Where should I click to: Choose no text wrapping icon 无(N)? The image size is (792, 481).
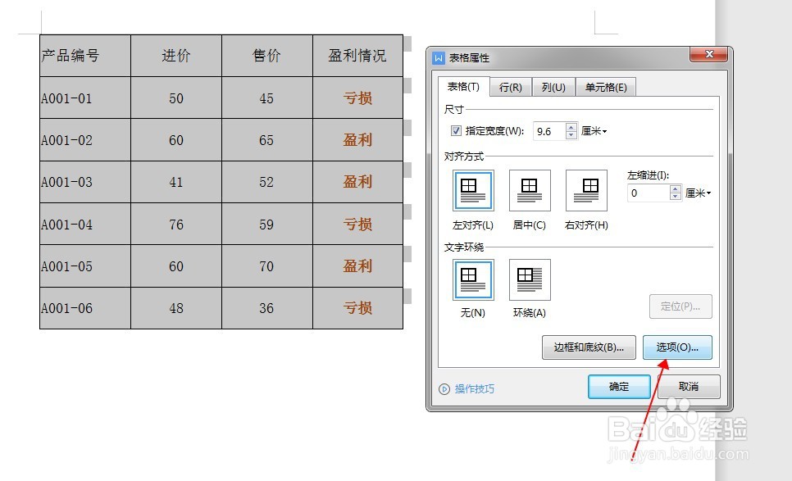[473, 279]
